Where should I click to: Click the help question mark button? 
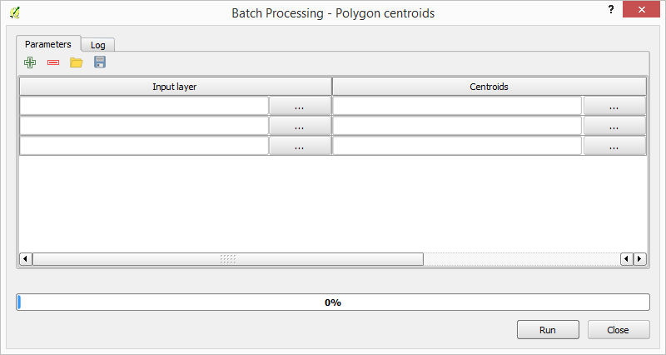pyautogui.click(x=612, y=8)
